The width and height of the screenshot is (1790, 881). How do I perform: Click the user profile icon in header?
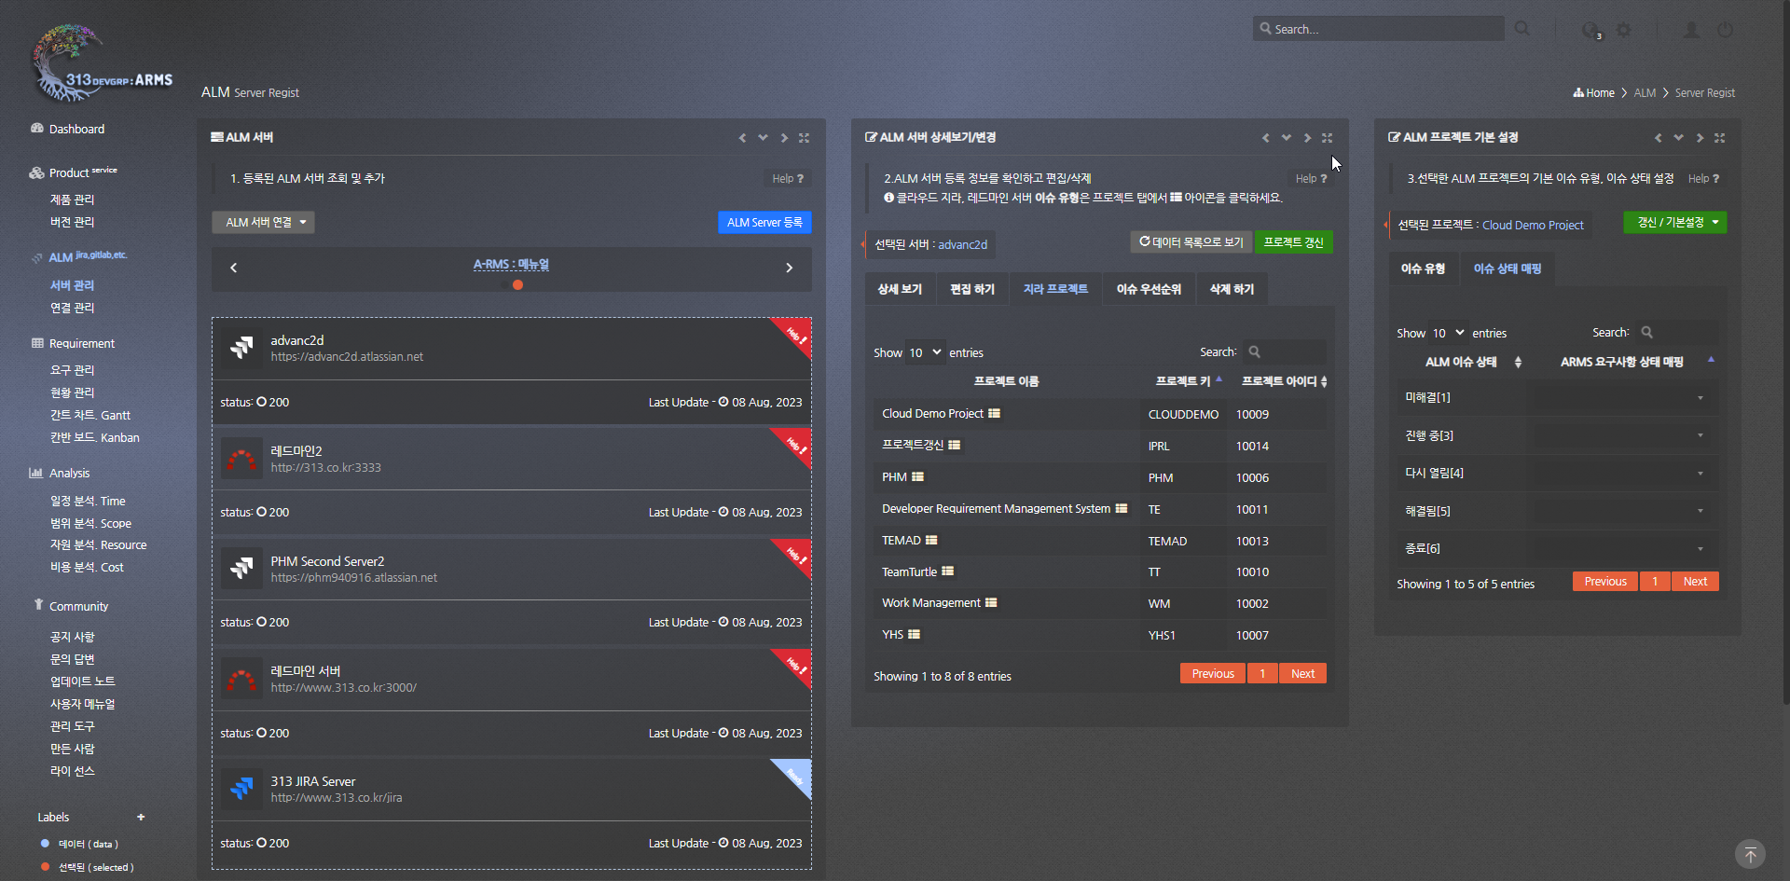(1691, 30)
